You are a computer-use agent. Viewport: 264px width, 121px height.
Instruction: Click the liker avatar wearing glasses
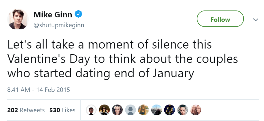182,110
